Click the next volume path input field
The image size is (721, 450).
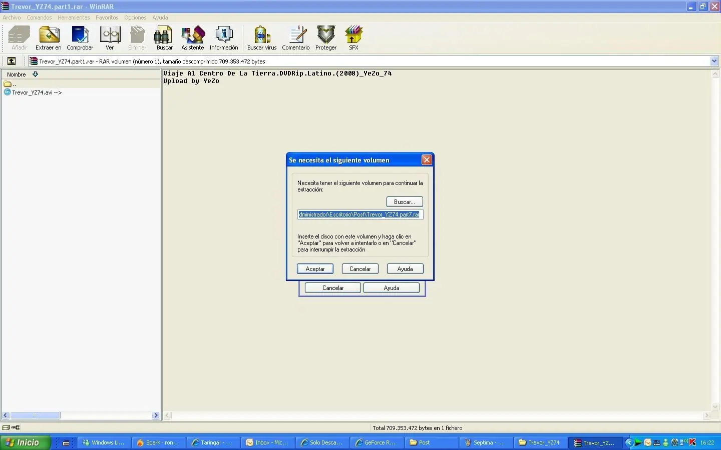[360, 214]
